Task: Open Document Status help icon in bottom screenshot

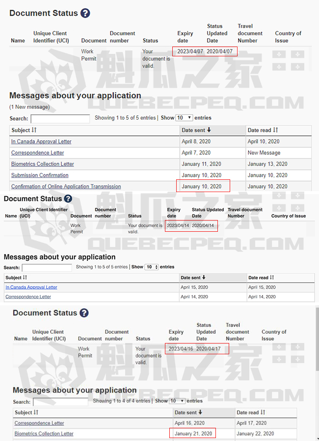Action: [x=84, y=313]
